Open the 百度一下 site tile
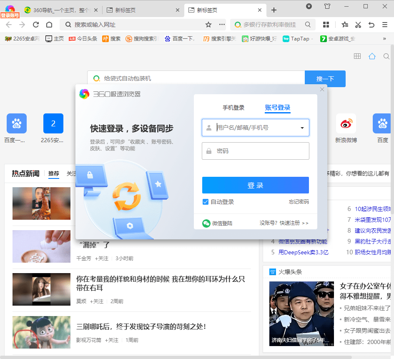This screenshot has width=394, height=359. pos(17,123)
